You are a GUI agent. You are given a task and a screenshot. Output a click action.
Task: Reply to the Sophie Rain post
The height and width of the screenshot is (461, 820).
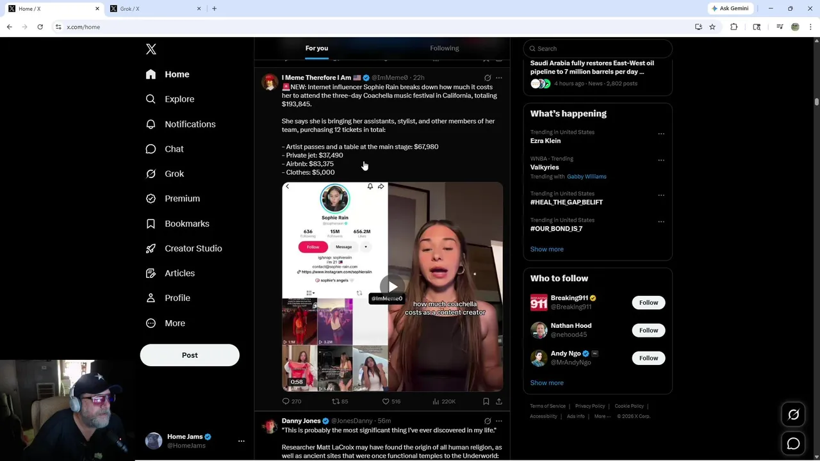pyautogui.click(x=291, y=401)
